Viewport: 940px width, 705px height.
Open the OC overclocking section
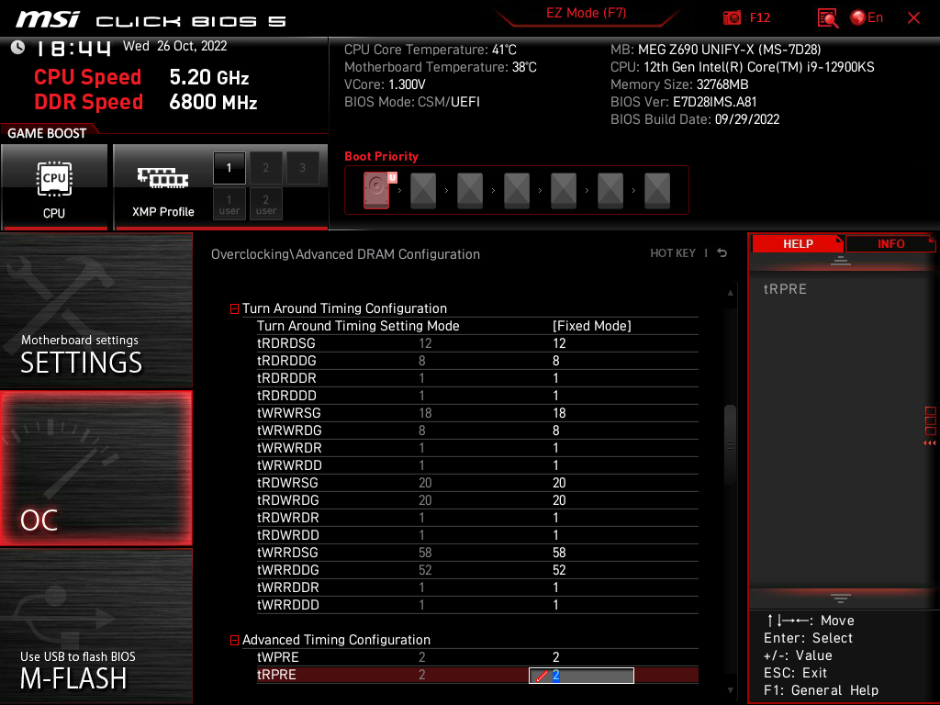coord(95,469)
